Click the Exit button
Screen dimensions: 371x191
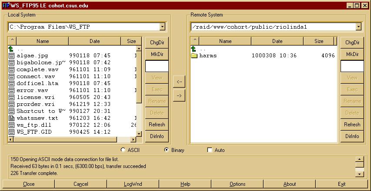pyautogui.click(x=342, y=184)
